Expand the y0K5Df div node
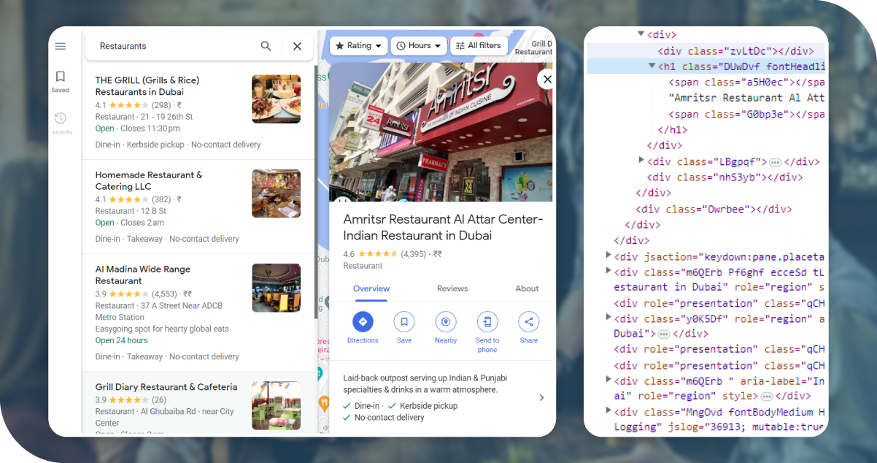 [x=609, y=318]
